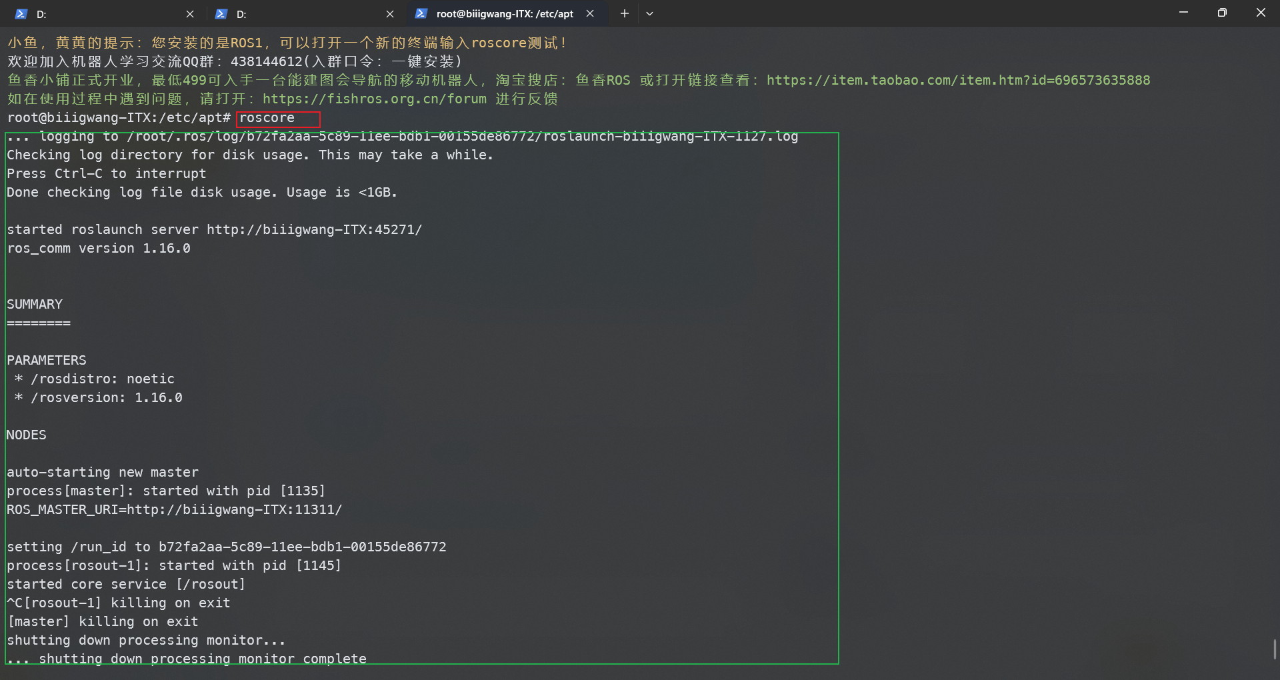1280x680 pixels.
Task: Click the typed roscore command
Action: 267,118
